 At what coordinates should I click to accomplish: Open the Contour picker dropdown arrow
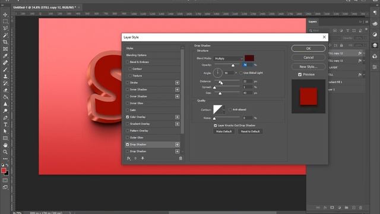tap(224, 110)
